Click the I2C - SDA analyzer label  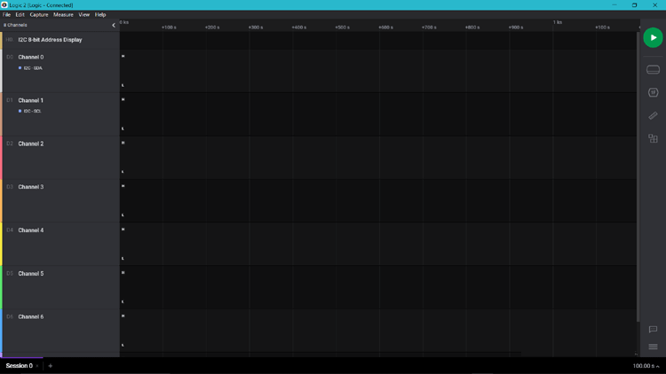coord(33,68)
